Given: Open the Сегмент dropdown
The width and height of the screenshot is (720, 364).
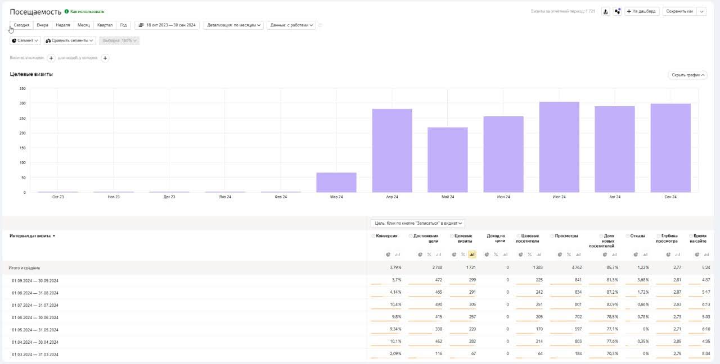Looking at the screenshot, I should click(x=25, y=40).
